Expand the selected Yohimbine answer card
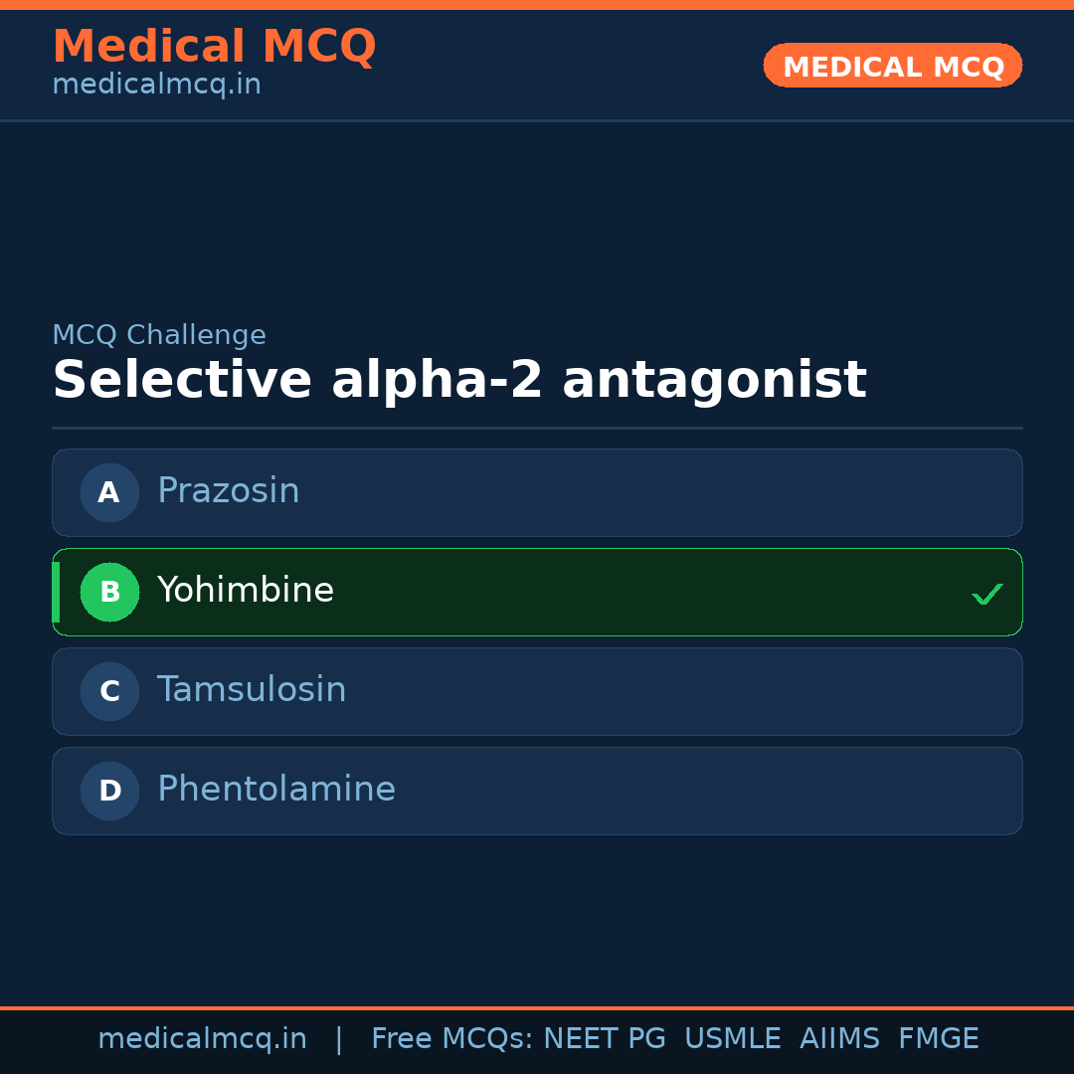This screenshot has width=1074, height=1074. click(x=537, y=592)
